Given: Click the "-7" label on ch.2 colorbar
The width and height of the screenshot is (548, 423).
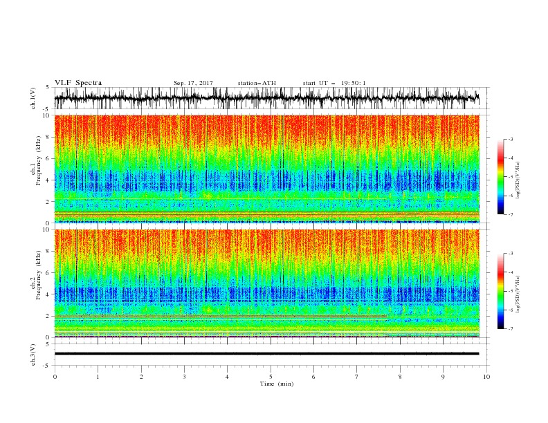Looking at the screenshot, I should [510, 329].
